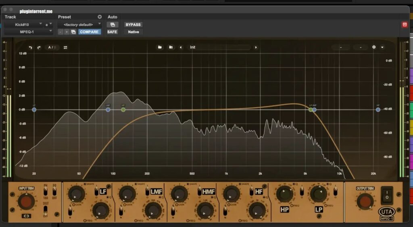This screenshot has width=413, height=227.
Task: Click the BYPASS button
Action: click(133, 25)
